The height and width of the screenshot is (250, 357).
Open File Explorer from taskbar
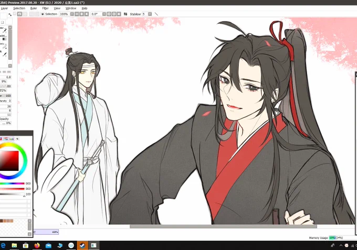click(x=14, y=245)
